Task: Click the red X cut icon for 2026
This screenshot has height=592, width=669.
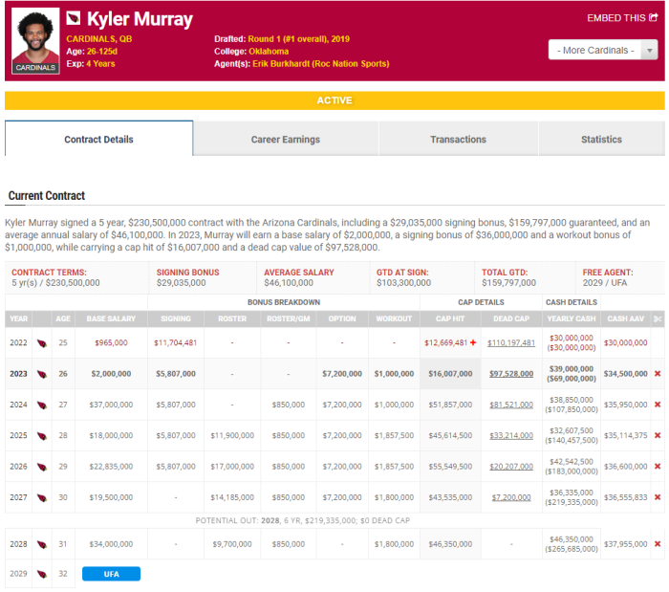Action: pos(658,466)
